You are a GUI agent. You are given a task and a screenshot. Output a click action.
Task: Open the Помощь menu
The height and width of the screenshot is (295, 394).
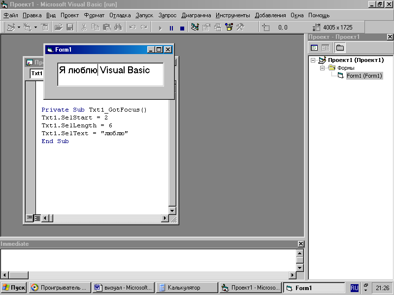(319, 15)
